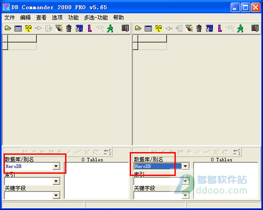Click the left pane open folder icon

(x=8, y=28)
